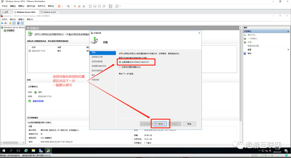291x158 pixels.
Task: Click the stretch guest display icon
Action: (117, 6)
